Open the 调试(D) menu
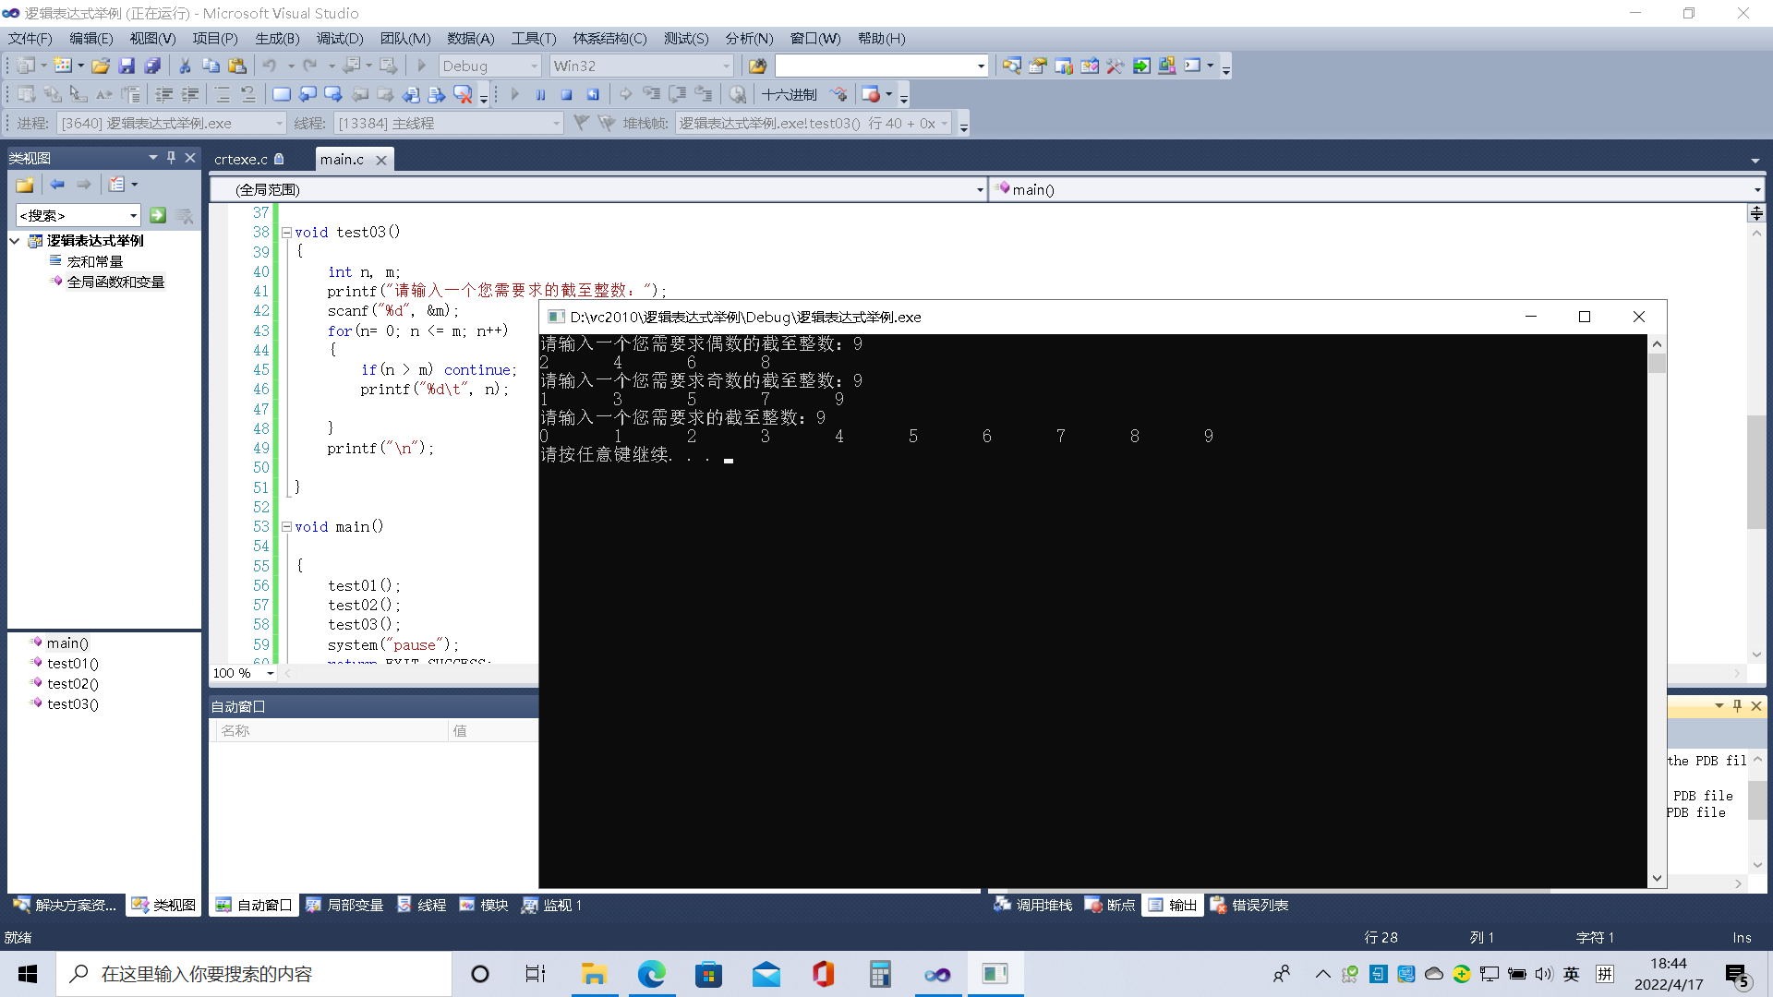 pyautogui.click(x=339, y=39)
